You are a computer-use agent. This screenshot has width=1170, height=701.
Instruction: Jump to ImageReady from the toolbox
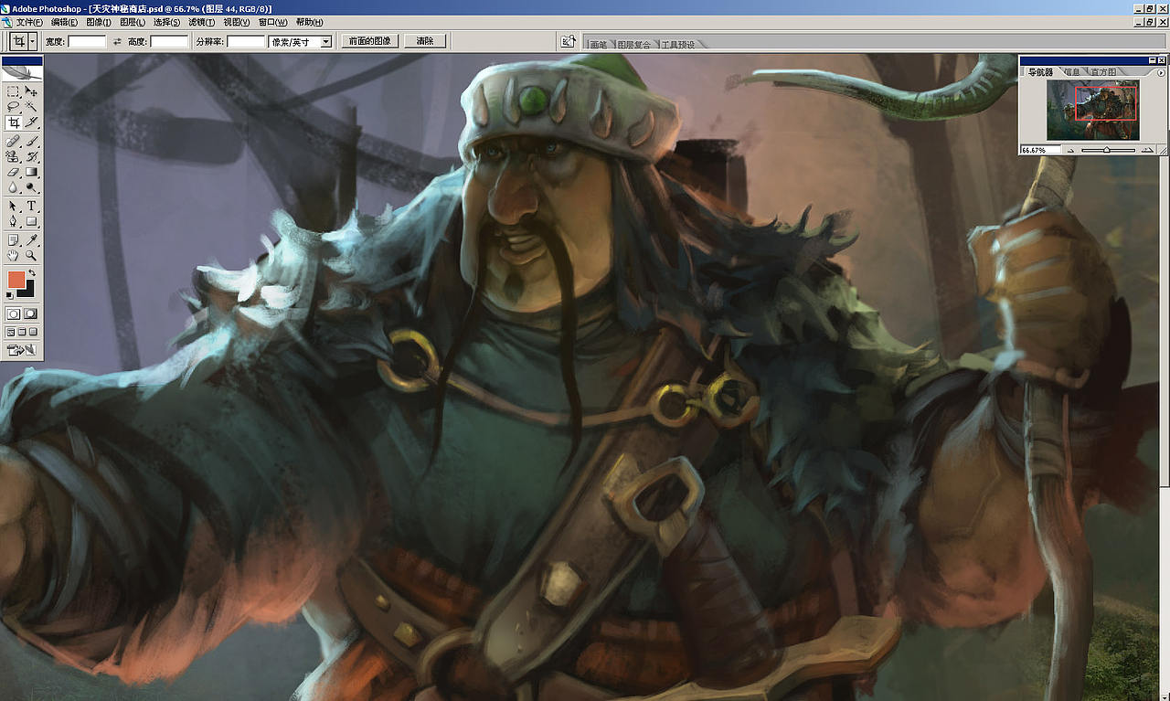(x=21, y=349)
